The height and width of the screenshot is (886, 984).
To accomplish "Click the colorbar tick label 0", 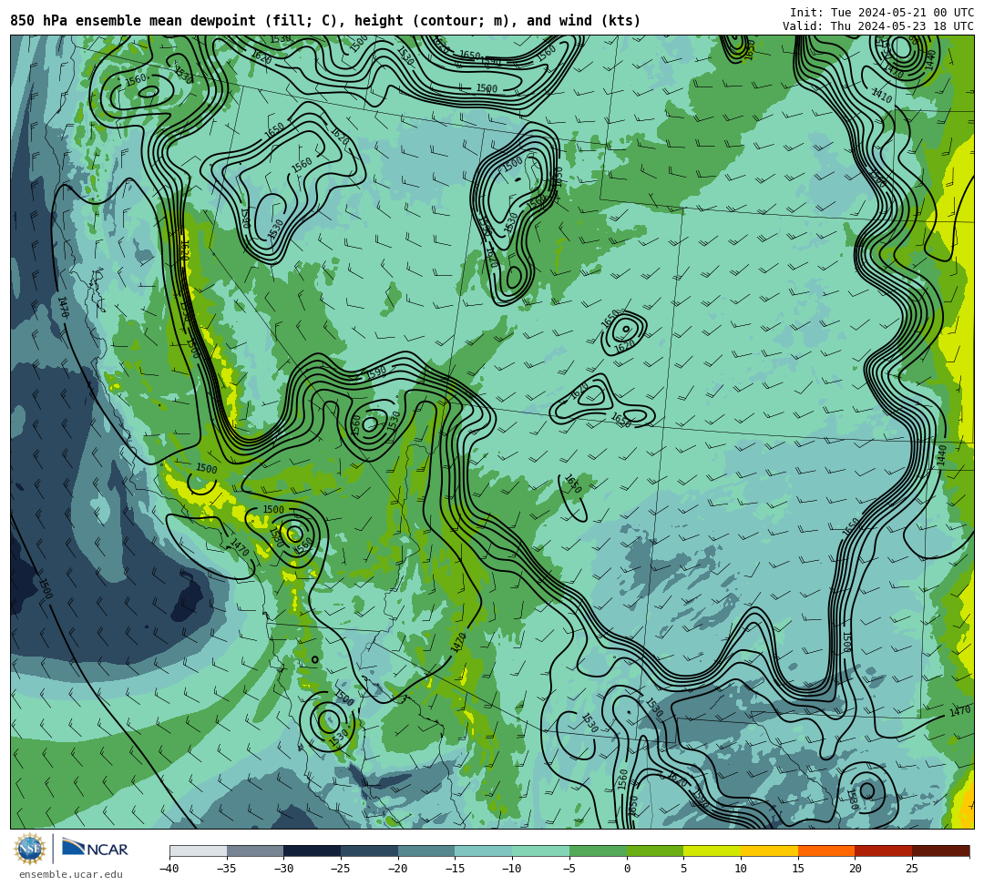I will coord(627,869).
